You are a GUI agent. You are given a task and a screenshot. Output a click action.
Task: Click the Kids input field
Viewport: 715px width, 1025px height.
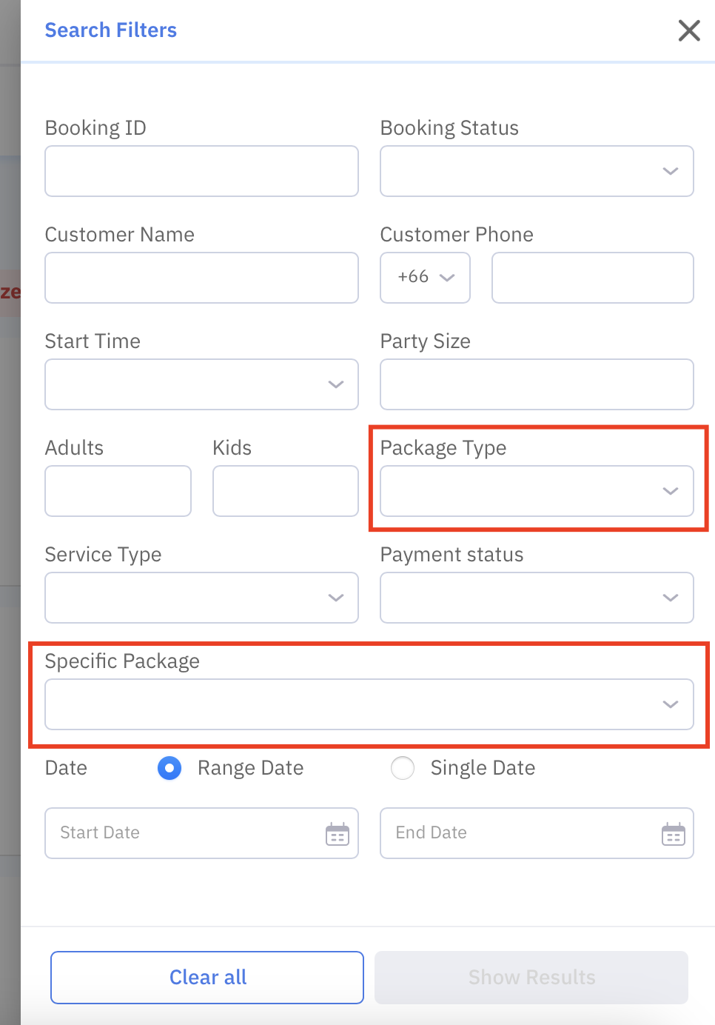click(x=285, y=491)
